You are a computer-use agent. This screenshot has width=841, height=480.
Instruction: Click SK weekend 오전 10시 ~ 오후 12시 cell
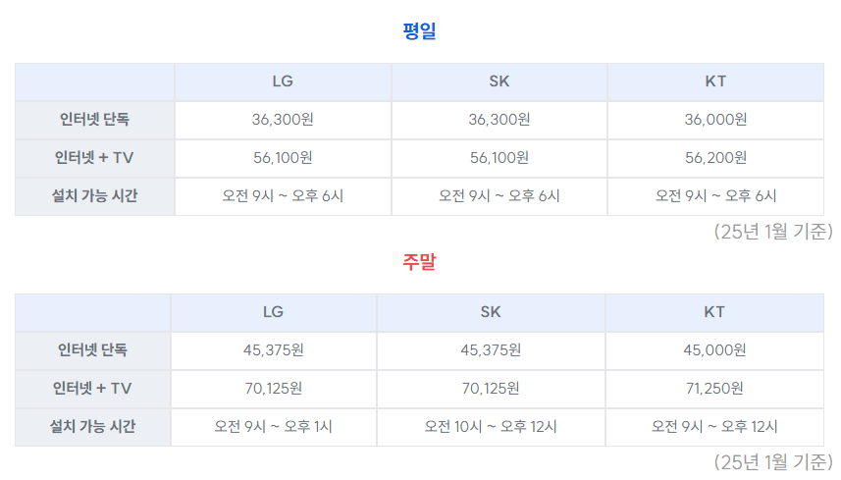click(x=491, y=426)
